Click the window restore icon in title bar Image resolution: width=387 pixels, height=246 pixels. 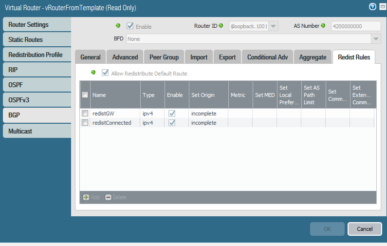point(381,7)
